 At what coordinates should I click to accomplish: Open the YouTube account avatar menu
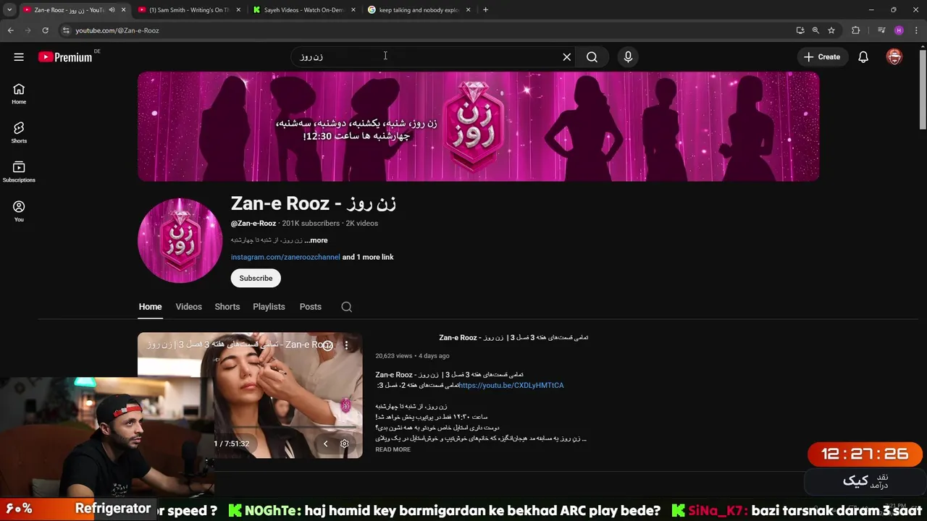pyautogui.click(x=894, y=57)
